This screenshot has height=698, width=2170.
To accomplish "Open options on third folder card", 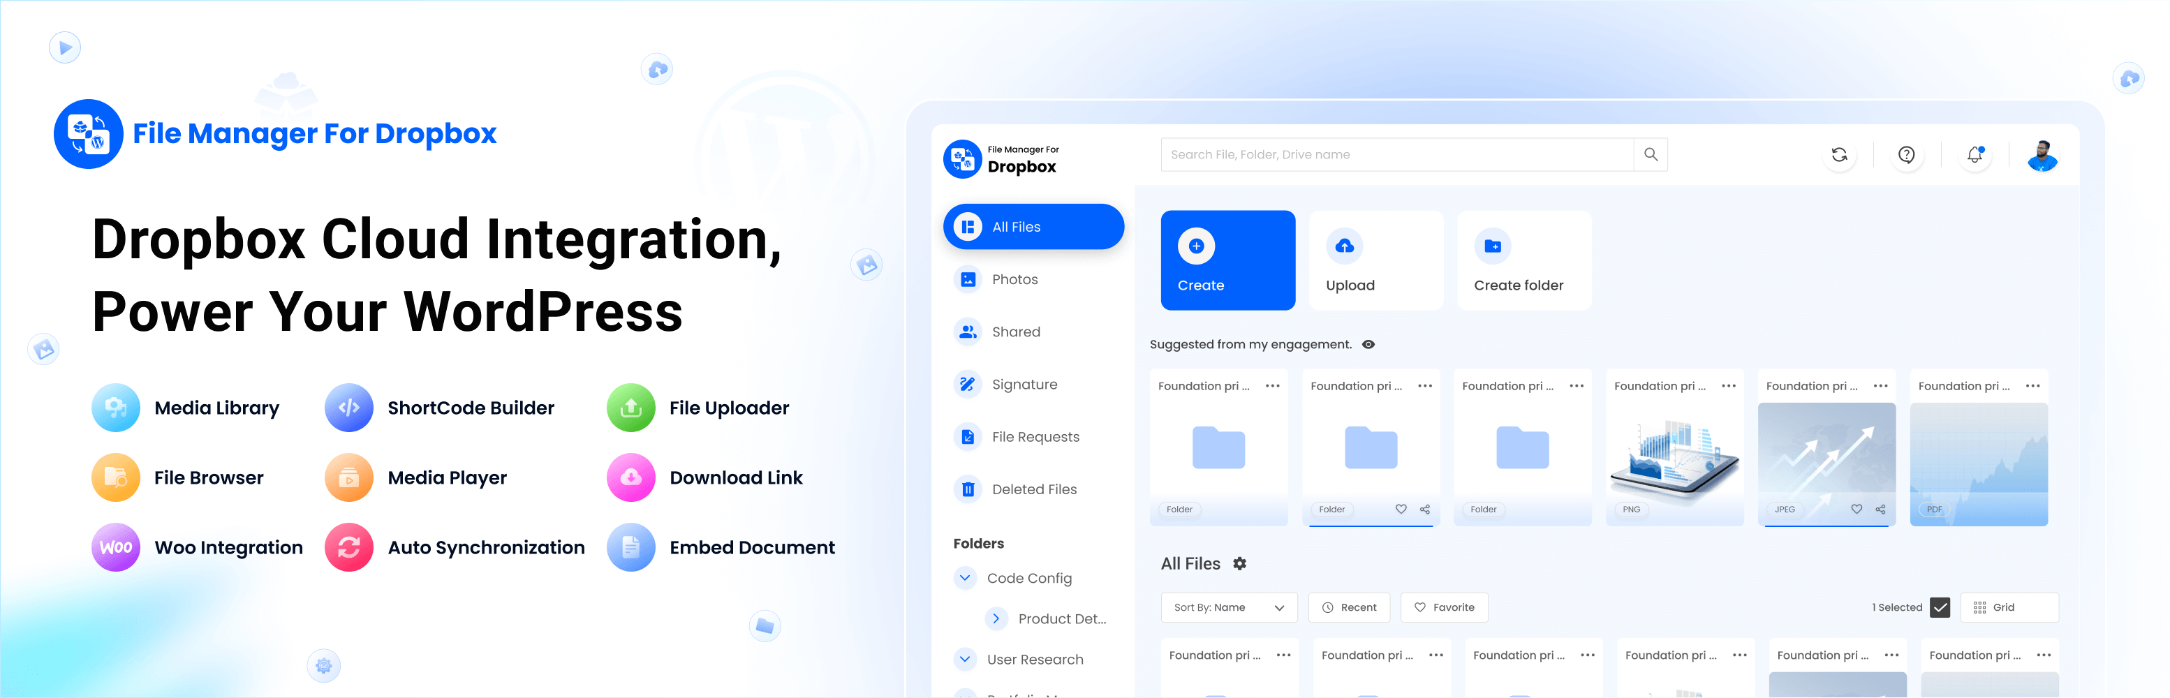I will click(1576, 385).
